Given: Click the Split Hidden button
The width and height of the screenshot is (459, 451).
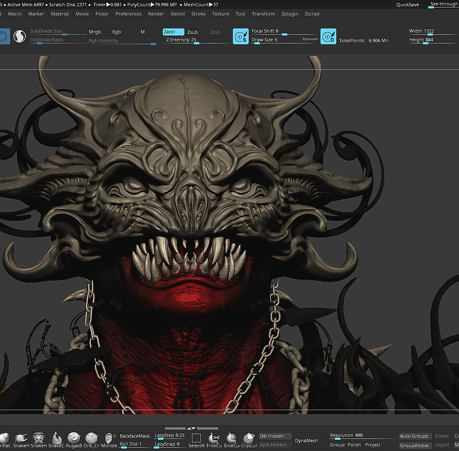Looking at the screenshot, I should pyautogui.click(x=275, y=445).
